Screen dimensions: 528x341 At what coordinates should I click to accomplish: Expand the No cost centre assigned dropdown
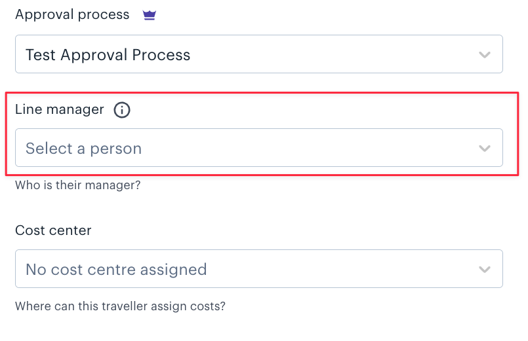click(259, 268)
